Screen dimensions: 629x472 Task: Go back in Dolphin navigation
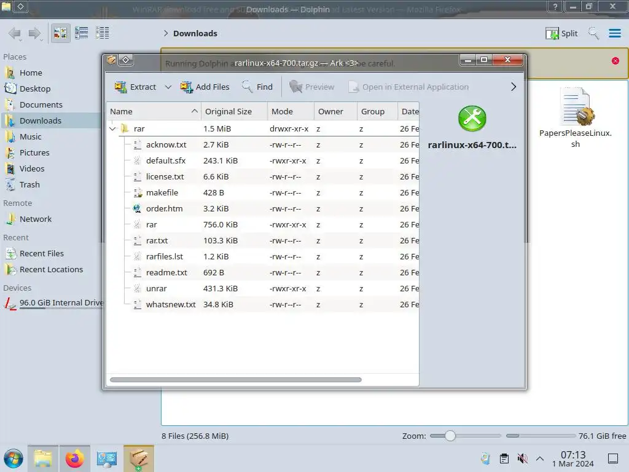15,33
